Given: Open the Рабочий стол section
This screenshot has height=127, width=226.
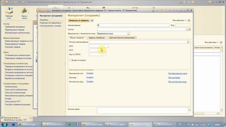Looking at the screenshot, I should pos(9,13).
